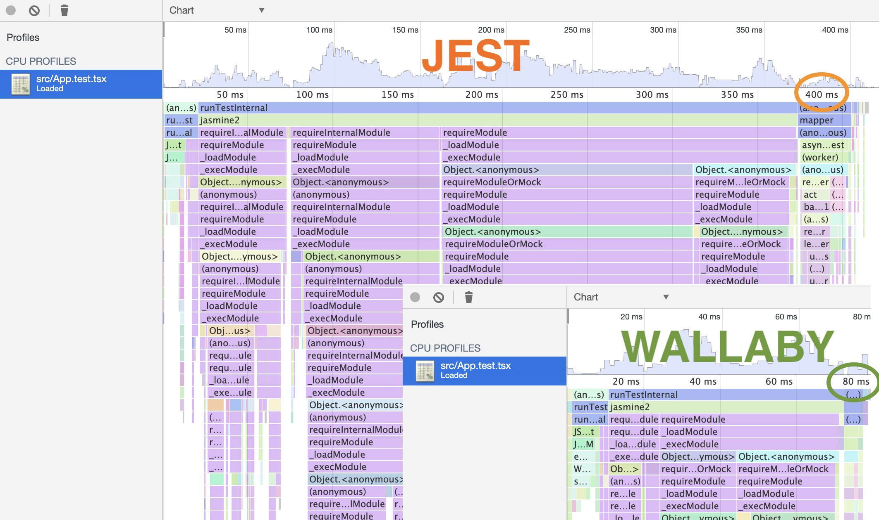Click the 100 ms mark in Jest overview
Screen dimensions: 879x520
pyautogui.click(x=319, y=30)
